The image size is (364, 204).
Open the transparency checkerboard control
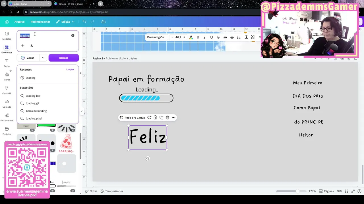(x=253, y=37)
